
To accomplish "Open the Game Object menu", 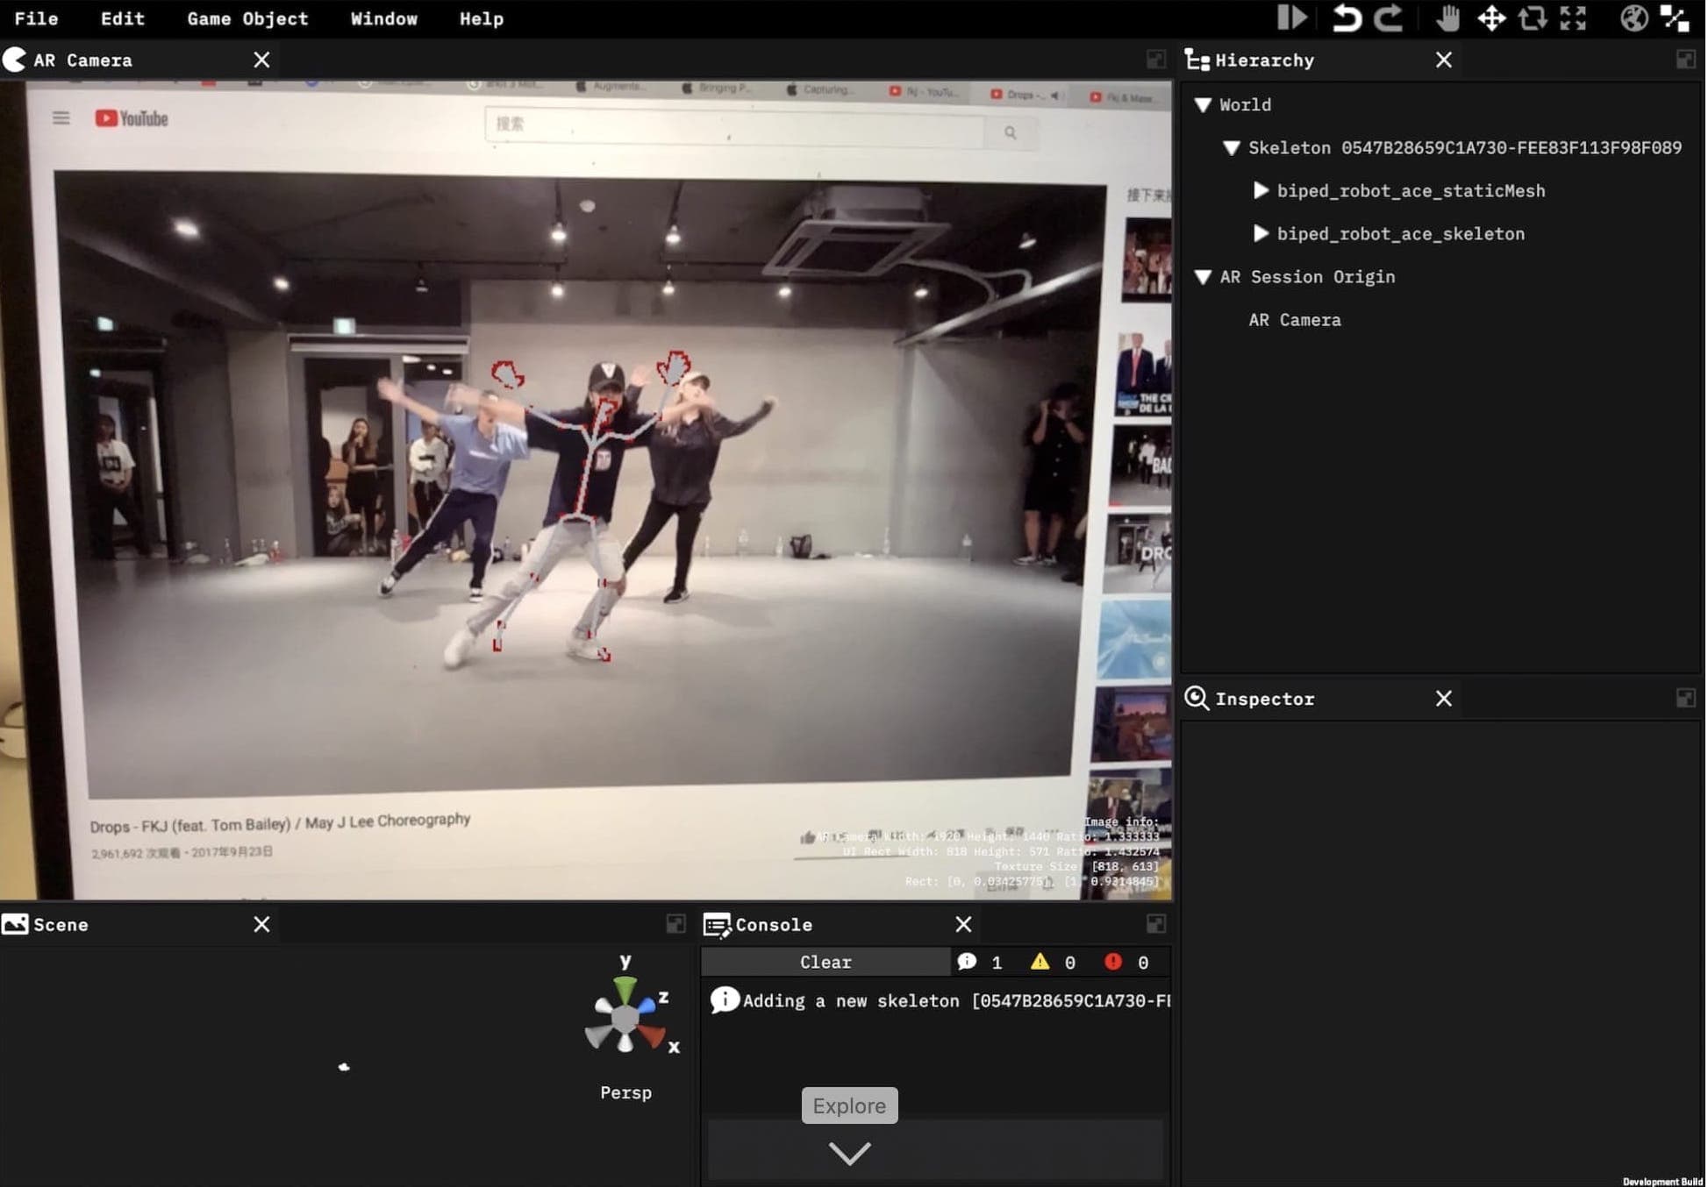I will (247, 18).
